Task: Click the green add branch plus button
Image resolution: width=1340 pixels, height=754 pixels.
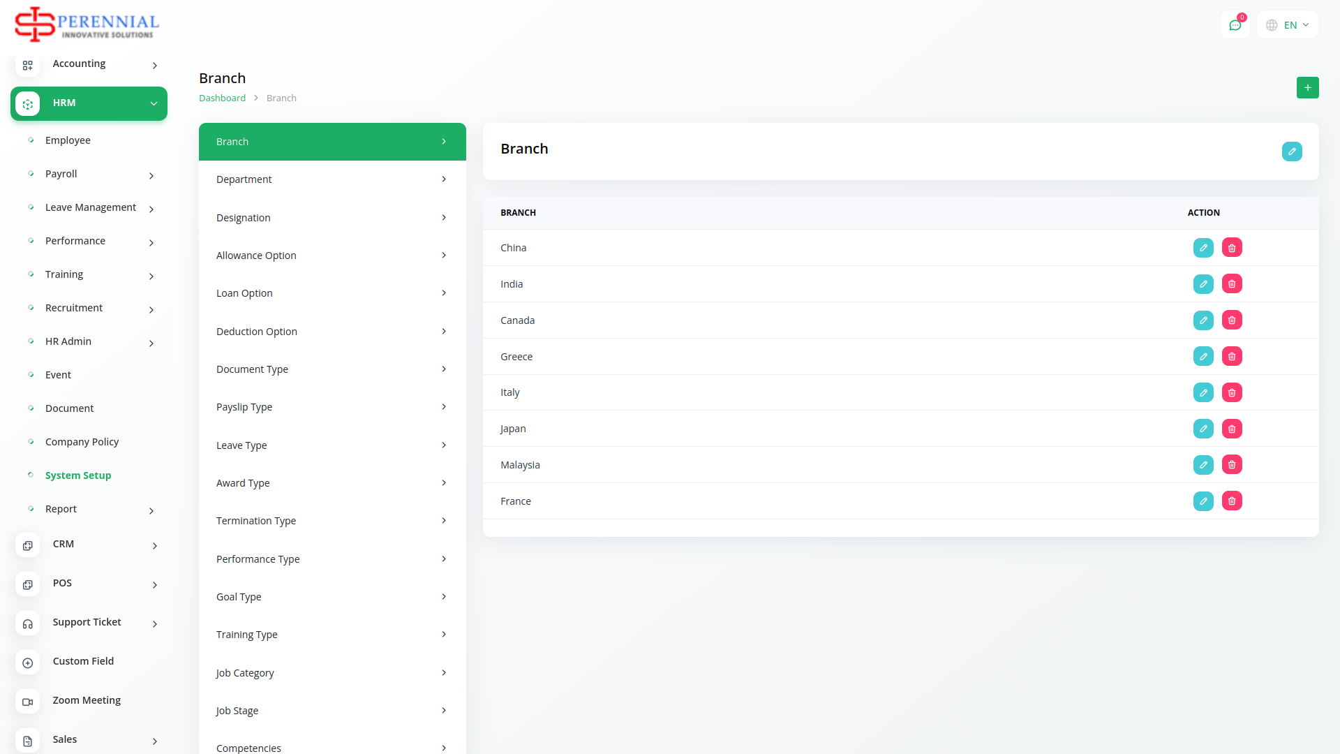Action: pyautogui.click(x=1307, y=88)
